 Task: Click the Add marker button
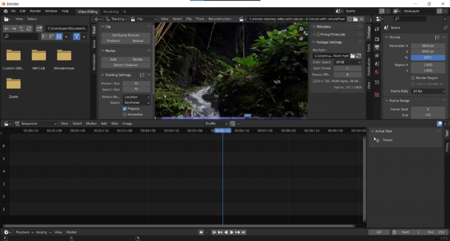114,60
